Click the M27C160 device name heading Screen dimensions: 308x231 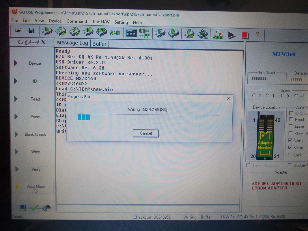284,54
